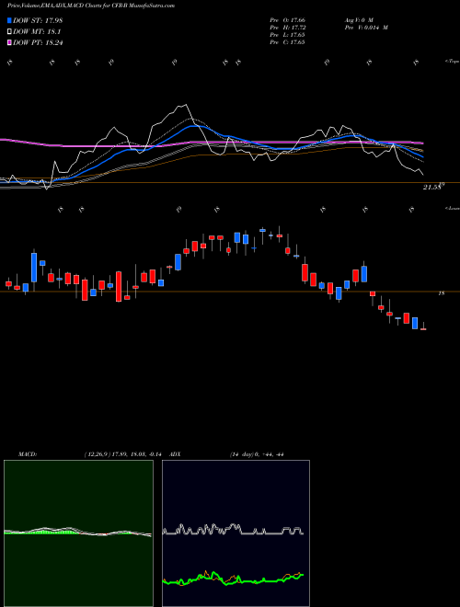Click the 'Avg V: 0 M' volume text
The image size is (460, 607).
(358, 19)
